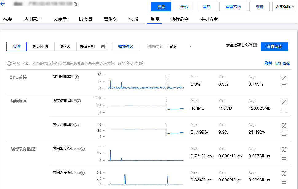Open the 时间粒度 10秒 dropdown
Image resolution: width=298 pixels, height=189 pixels.
pos(180,47)
